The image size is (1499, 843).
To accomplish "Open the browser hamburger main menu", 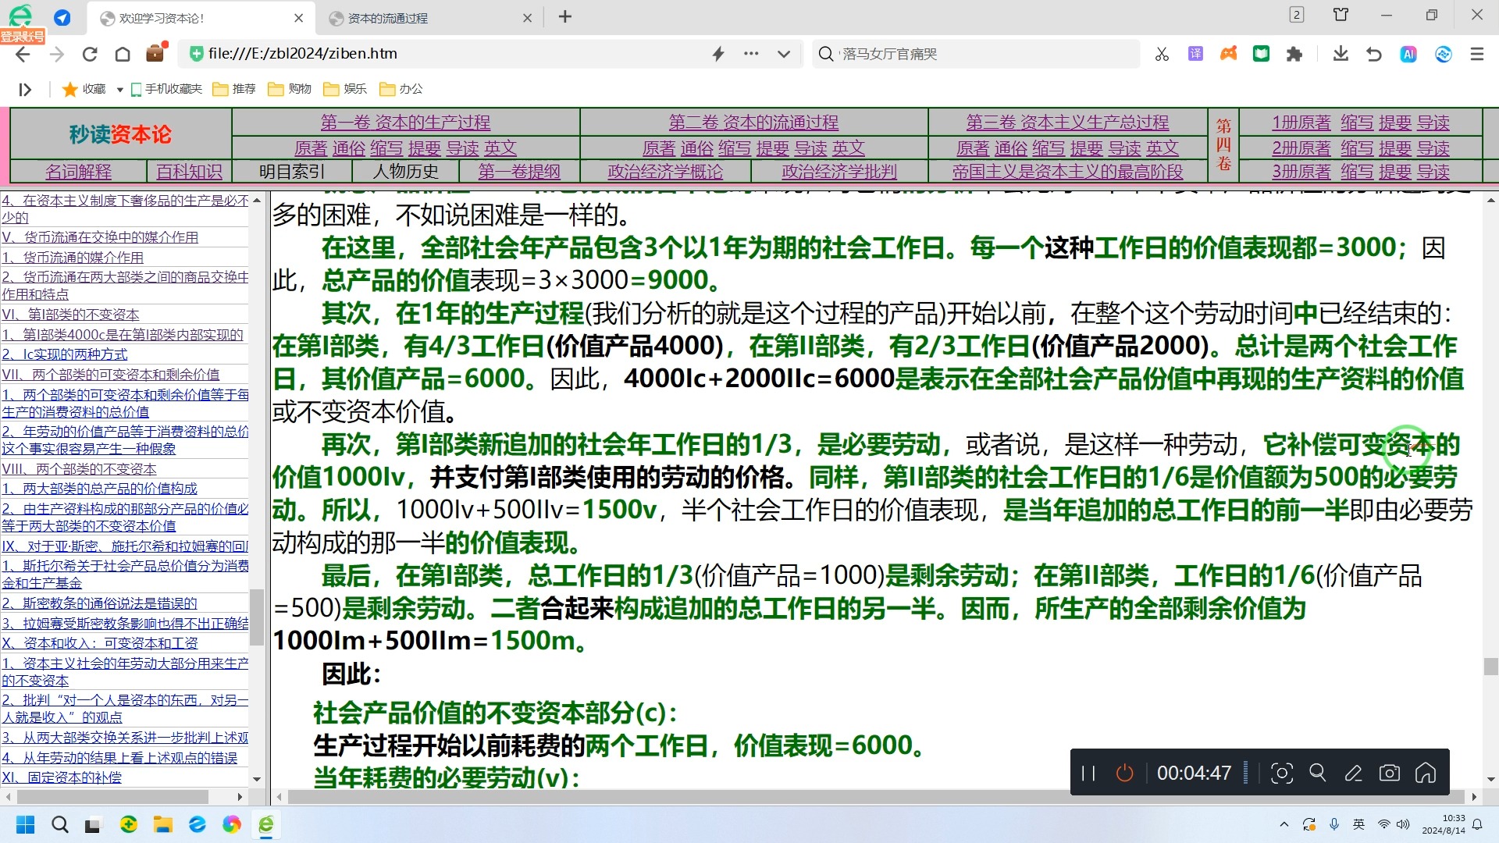I will 1476,54.
